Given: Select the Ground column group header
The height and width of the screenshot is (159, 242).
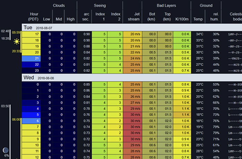Looking at the screenshot, I should tap(206, 6).
